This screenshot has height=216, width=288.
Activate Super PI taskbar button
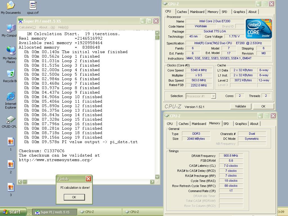[x=55, y=212]
